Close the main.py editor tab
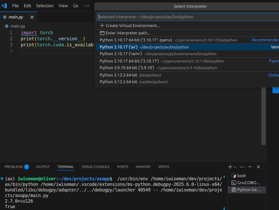This screenshot has height=210, width=279. [x=32, y=17]
